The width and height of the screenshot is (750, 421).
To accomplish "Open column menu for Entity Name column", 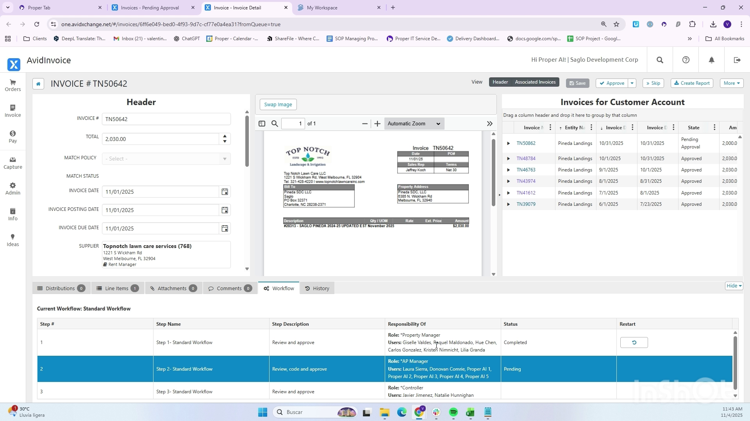I will [x=591, y=128].
